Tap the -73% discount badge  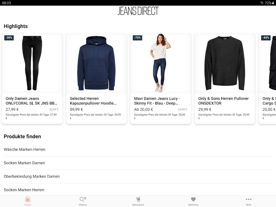pyautogui.click(x=137, y=38)
